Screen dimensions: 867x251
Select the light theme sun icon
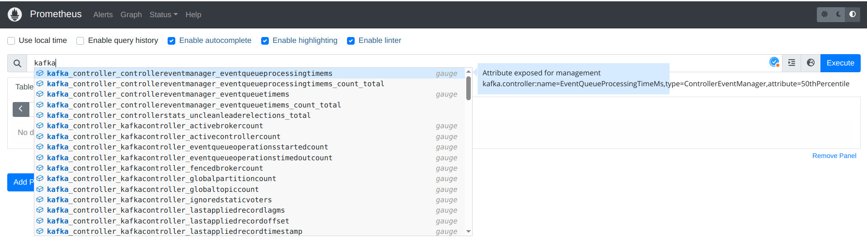tap(825, 14)
